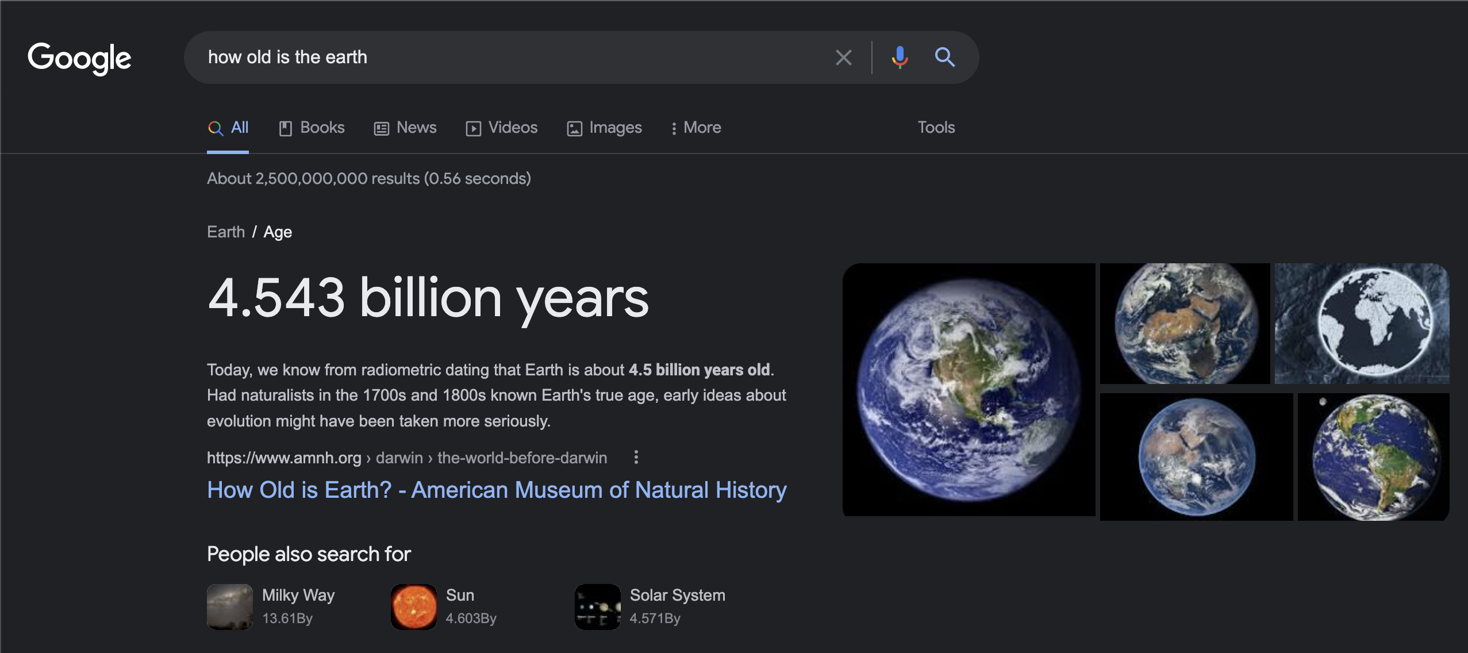The image size is (1468, 653).
Task: Click the Earth breadcrumb link
Action: click(226, 232)
